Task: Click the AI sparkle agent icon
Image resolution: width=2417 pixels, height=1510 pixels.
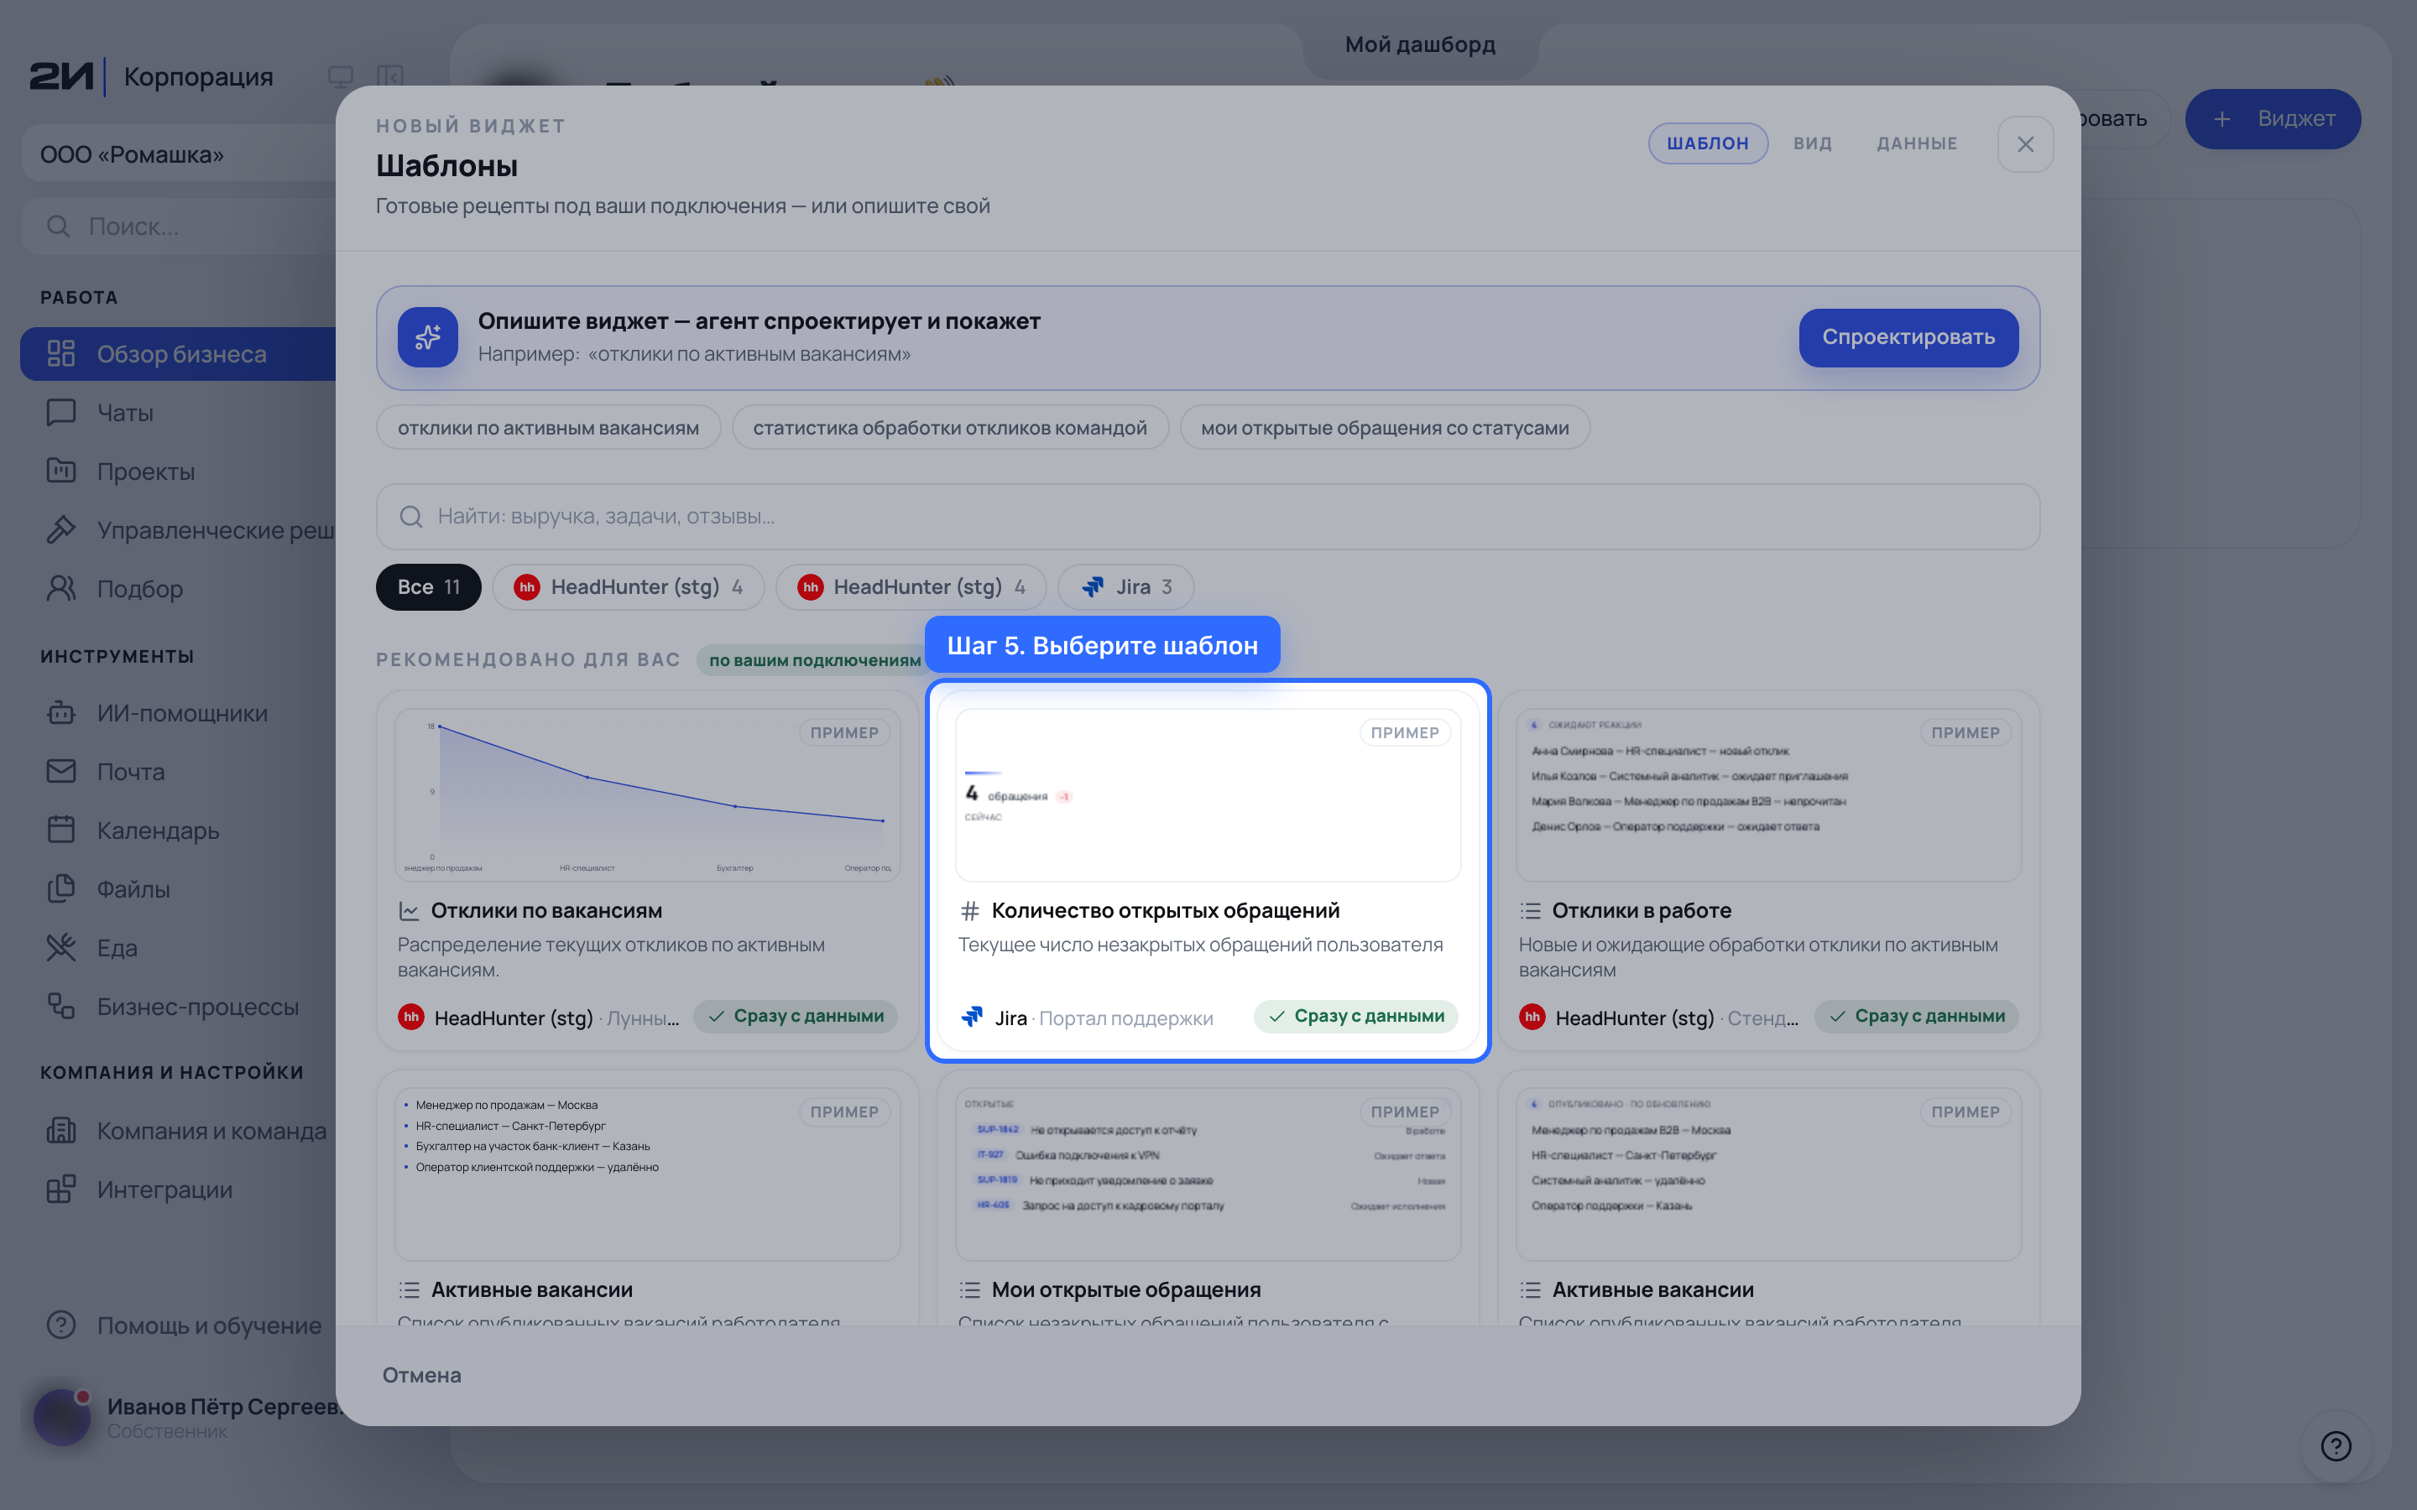Action: coord(427,337)
